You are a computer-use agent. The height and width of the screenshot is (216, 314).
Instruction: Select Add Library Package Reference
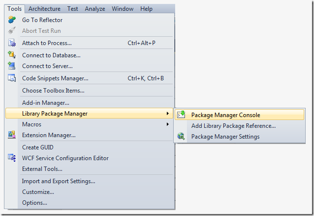coord(233,126)
